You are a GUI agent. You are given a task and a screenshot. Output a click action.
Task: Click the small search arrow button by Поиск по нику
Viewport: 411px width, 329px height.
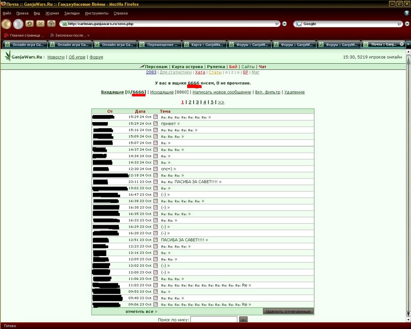(243, 320)
